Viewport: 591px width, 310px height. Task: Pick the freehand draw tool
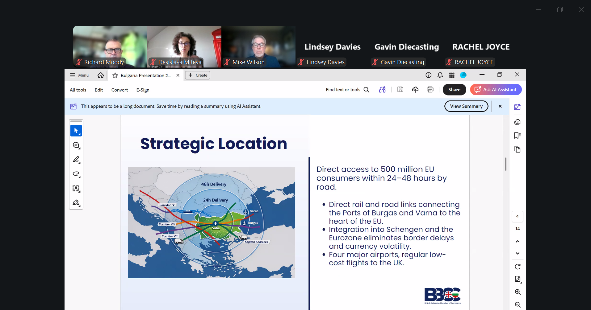76,174
